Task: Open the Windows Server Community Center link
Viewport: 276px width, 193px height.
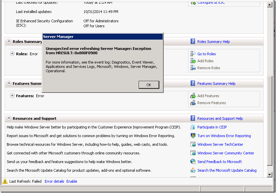Action: [x=226, y=153]
